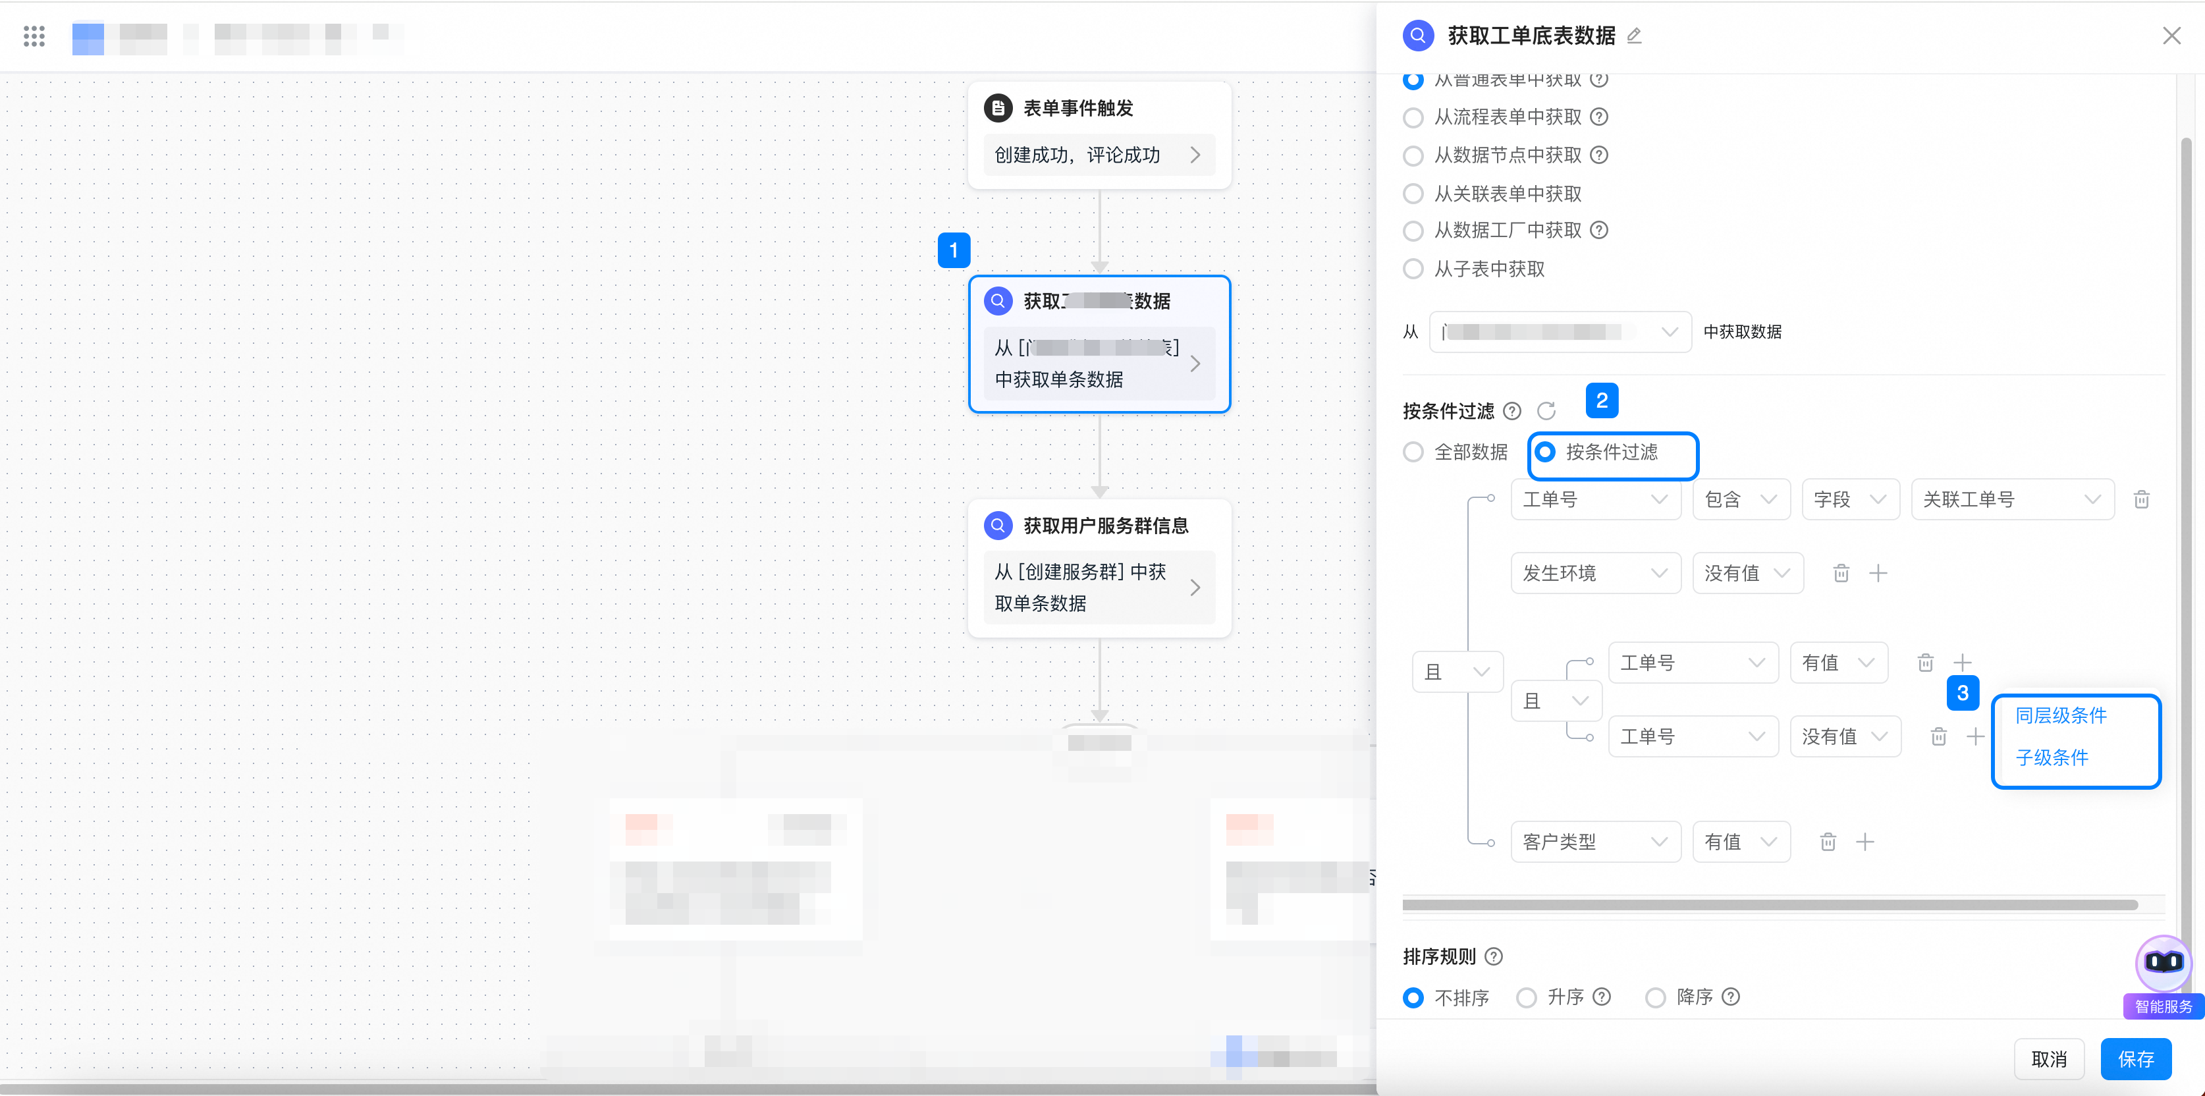Click help icon beside 排序规则
Screen dimensions: 2205x1096
coord(1494,956)
